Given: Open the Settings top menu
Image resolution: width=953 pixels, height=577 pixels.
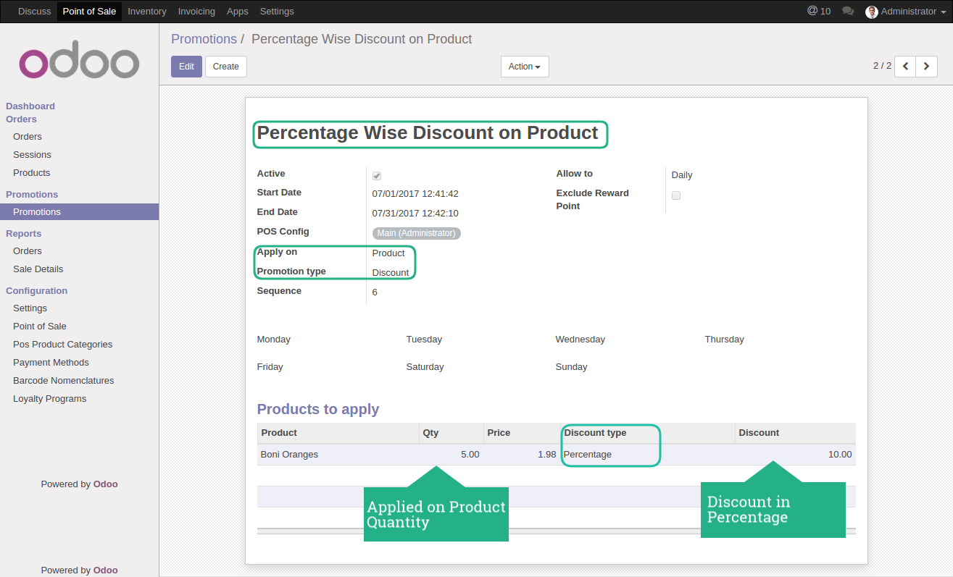Looking at the screenshot, I should coord(277,12).
